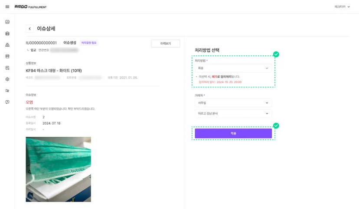The image size is (359, 209).
Task: Click the 이슈상세 page title
Action: tap(46, 29)
